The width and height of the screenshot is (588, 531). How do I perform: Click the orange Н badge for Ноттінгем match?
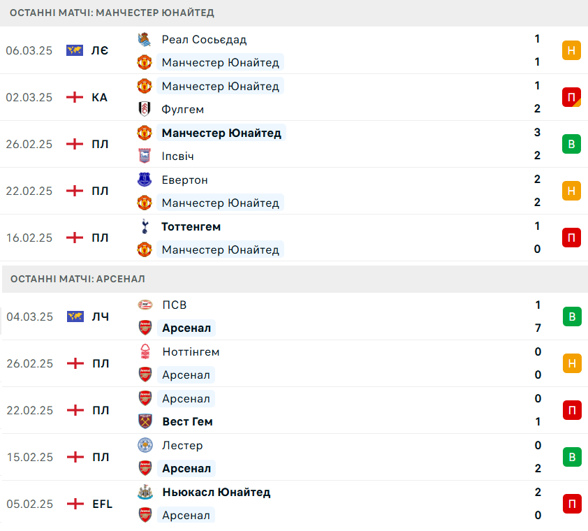[x=572, y=363]
